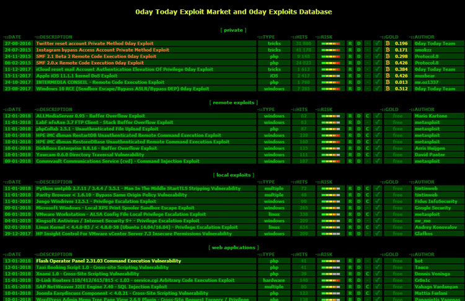Click hardware type in D-Link Routers row

pos(274,281)
